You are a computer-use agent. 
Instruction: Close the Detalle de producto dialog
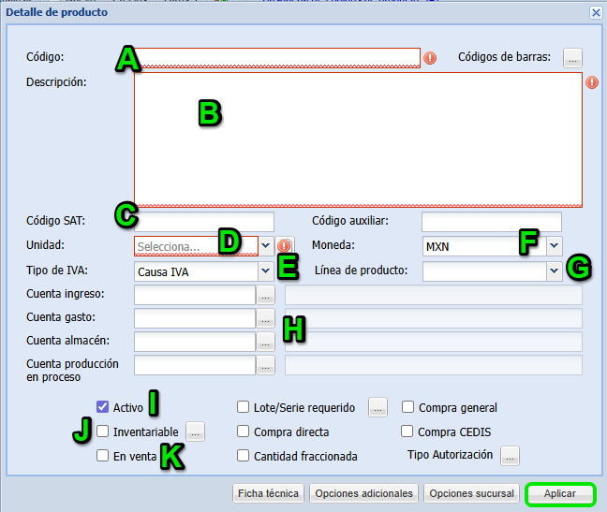pyautogui.click(x=596, y=12)
